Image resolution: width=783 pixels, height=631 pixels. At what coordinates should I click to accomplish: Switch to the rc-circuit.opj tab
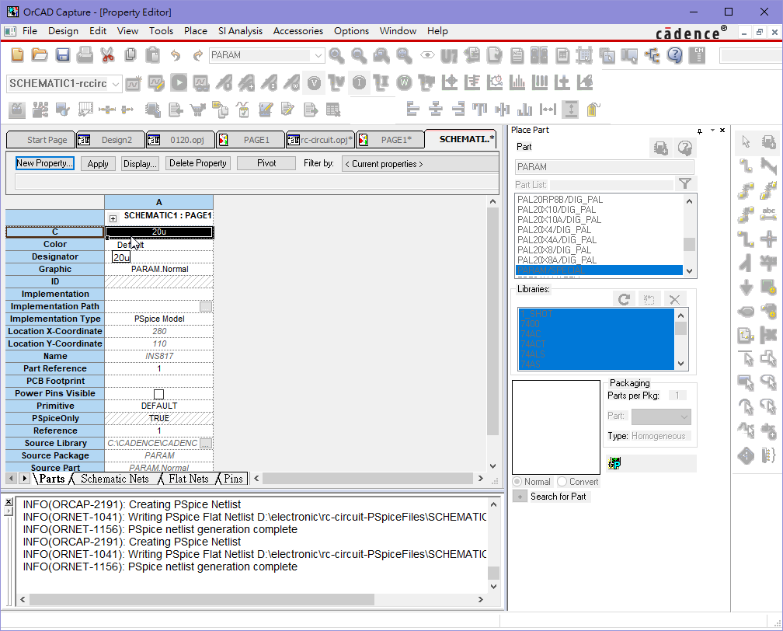321,140
